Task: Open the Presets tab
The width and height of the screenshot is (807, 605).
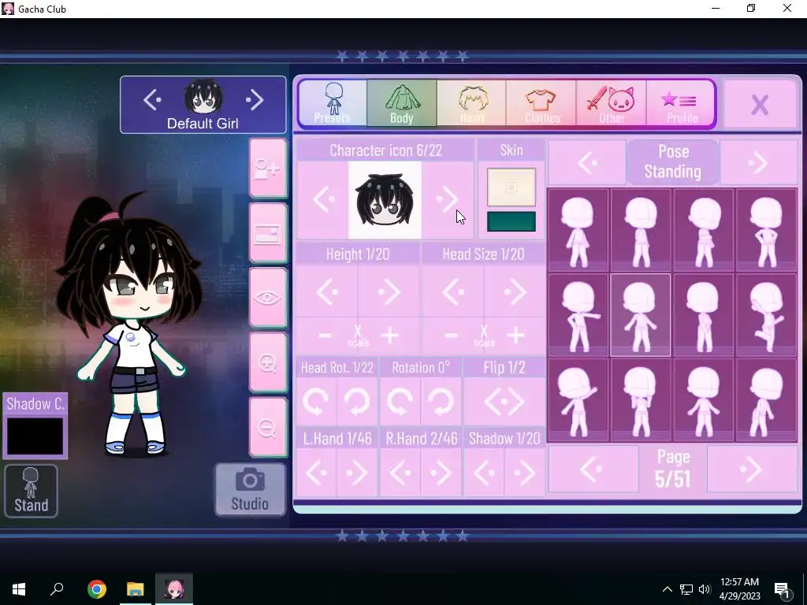Action: click(333, 103)
